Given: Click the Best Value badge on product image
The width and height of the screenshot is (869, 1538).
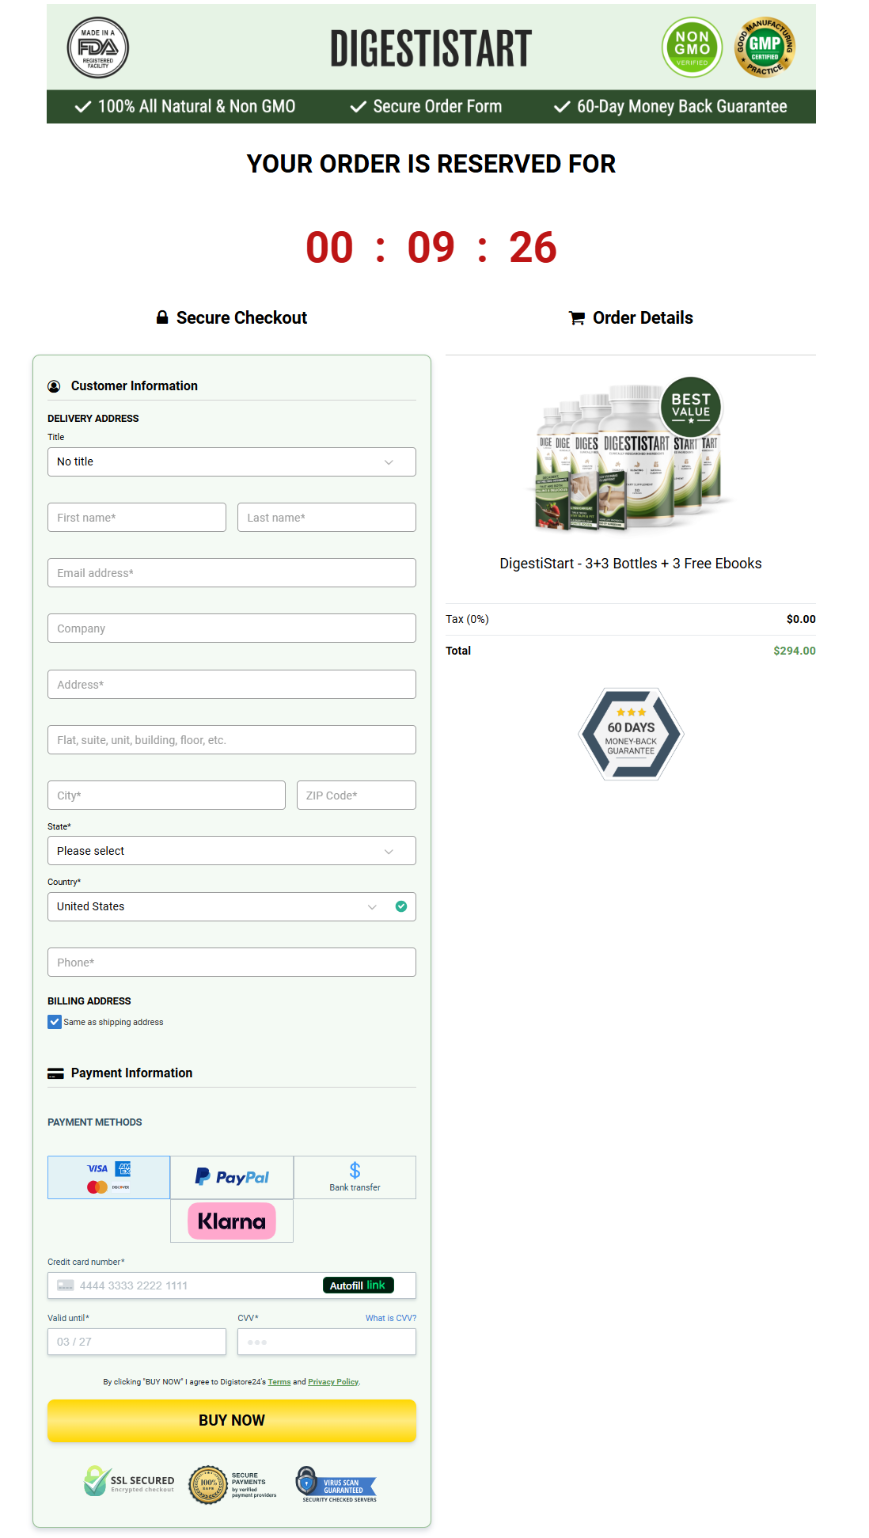Looking at the screenshot, I should tap(691, 407).
